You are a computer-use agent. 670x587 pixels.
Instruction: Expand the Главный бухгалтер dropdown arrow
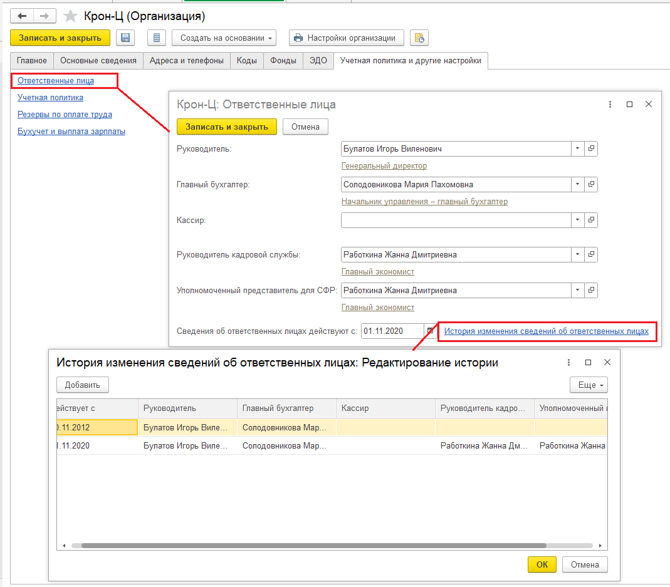(x=577, y=185)
